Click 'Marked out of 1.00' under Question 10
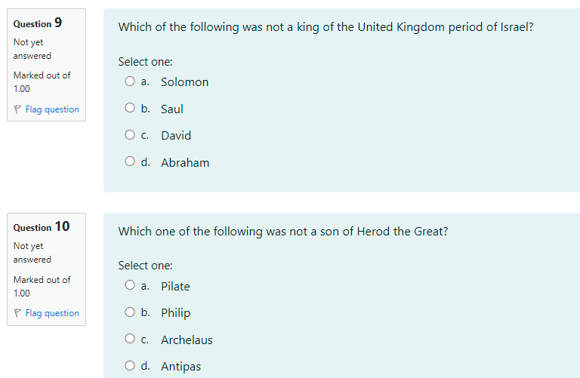Viewport: 580px width, 378px height. coord(42,286)
